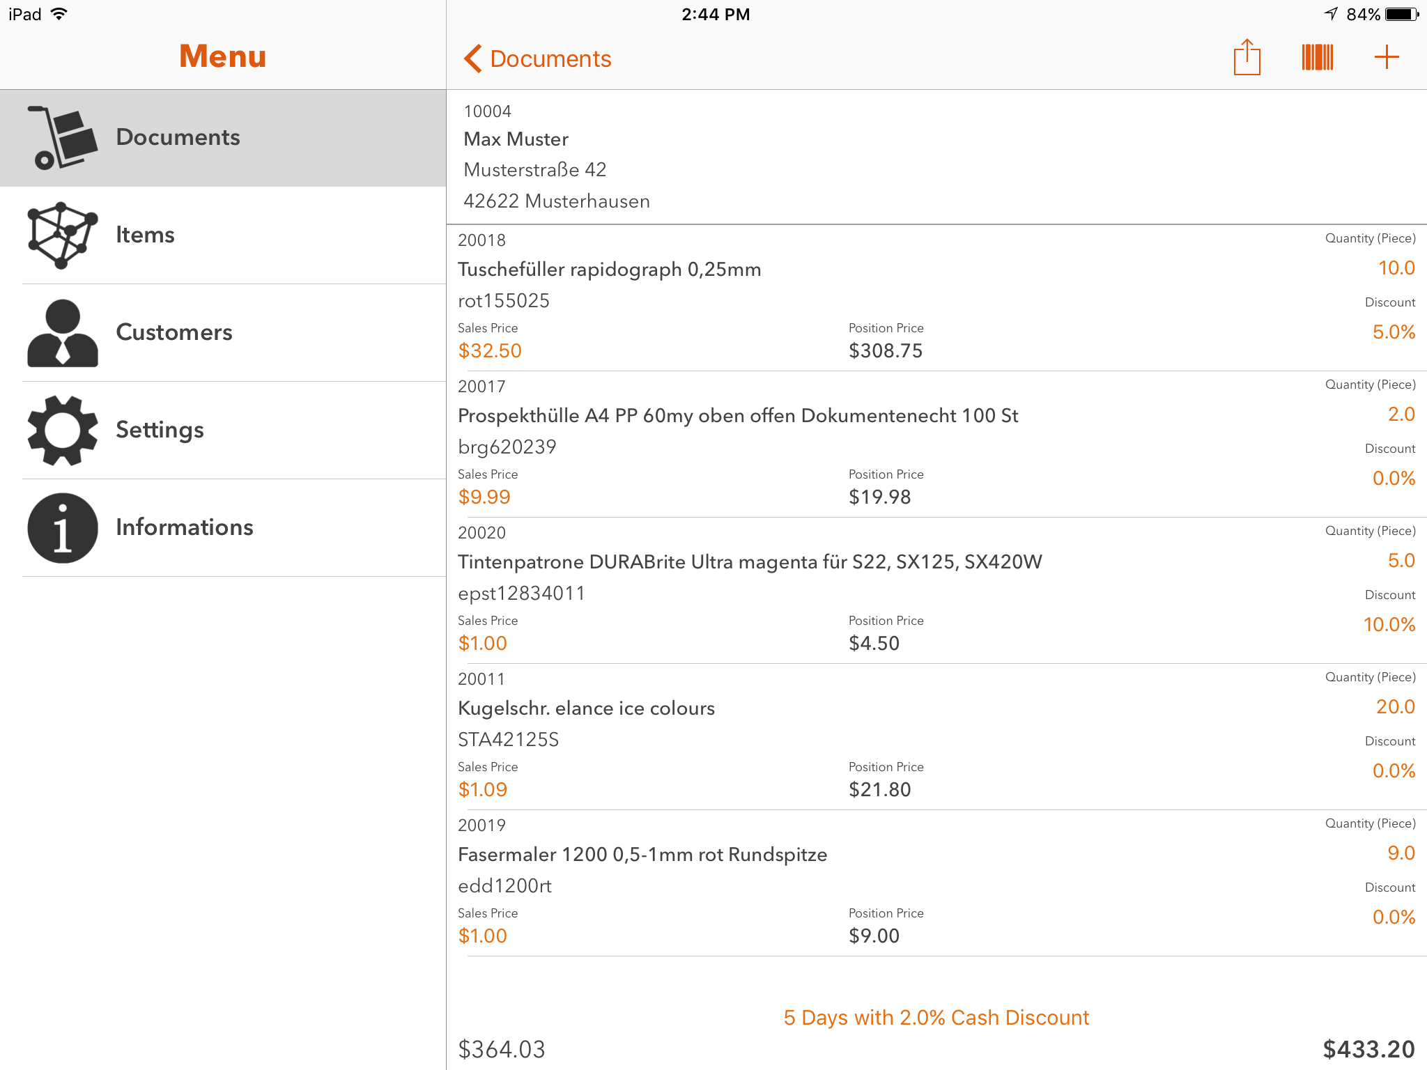Edit the 10.0% discount on Tintenpatrone

(x=1389, y=625)
